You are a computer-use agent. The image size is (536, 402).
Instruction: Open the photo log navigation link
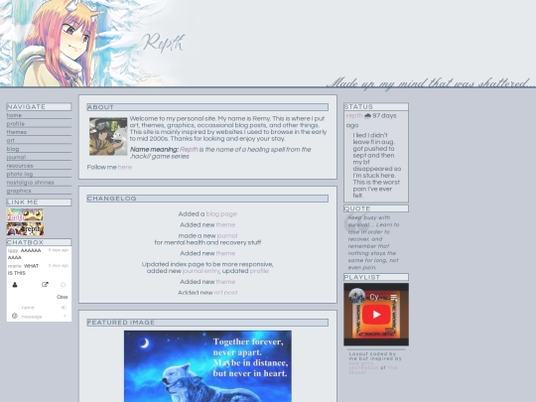pos(20,174)
